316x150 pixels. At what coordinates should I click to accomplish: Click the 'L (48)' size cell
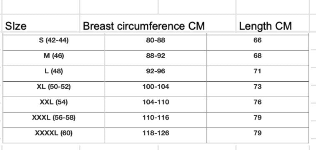pyautogui.click(x=54, y=73)
